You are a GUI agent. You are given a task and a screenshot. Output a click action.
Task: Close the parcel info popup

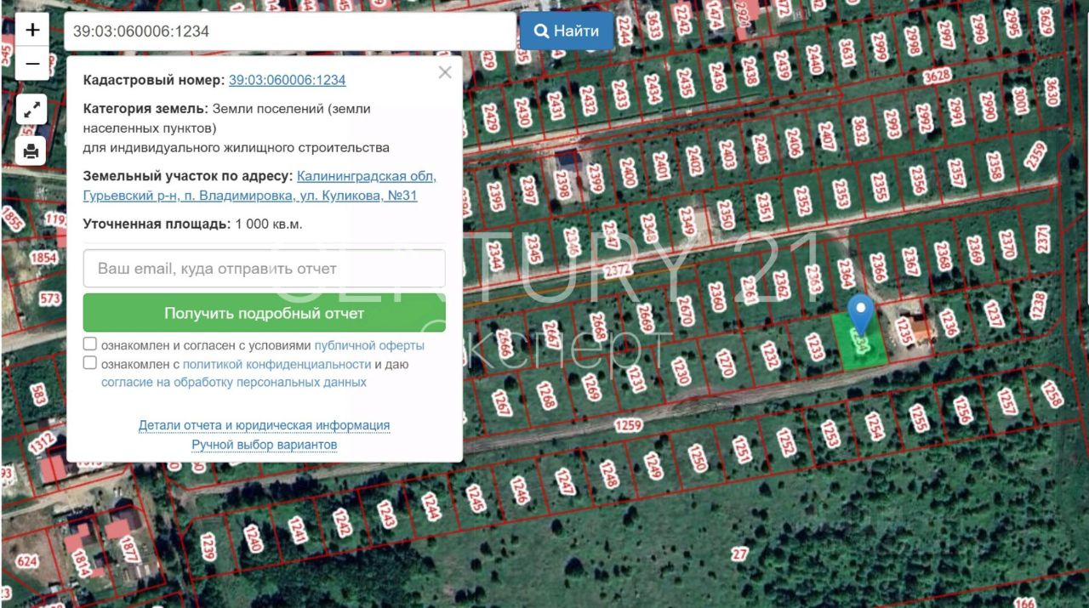(445, 72)
